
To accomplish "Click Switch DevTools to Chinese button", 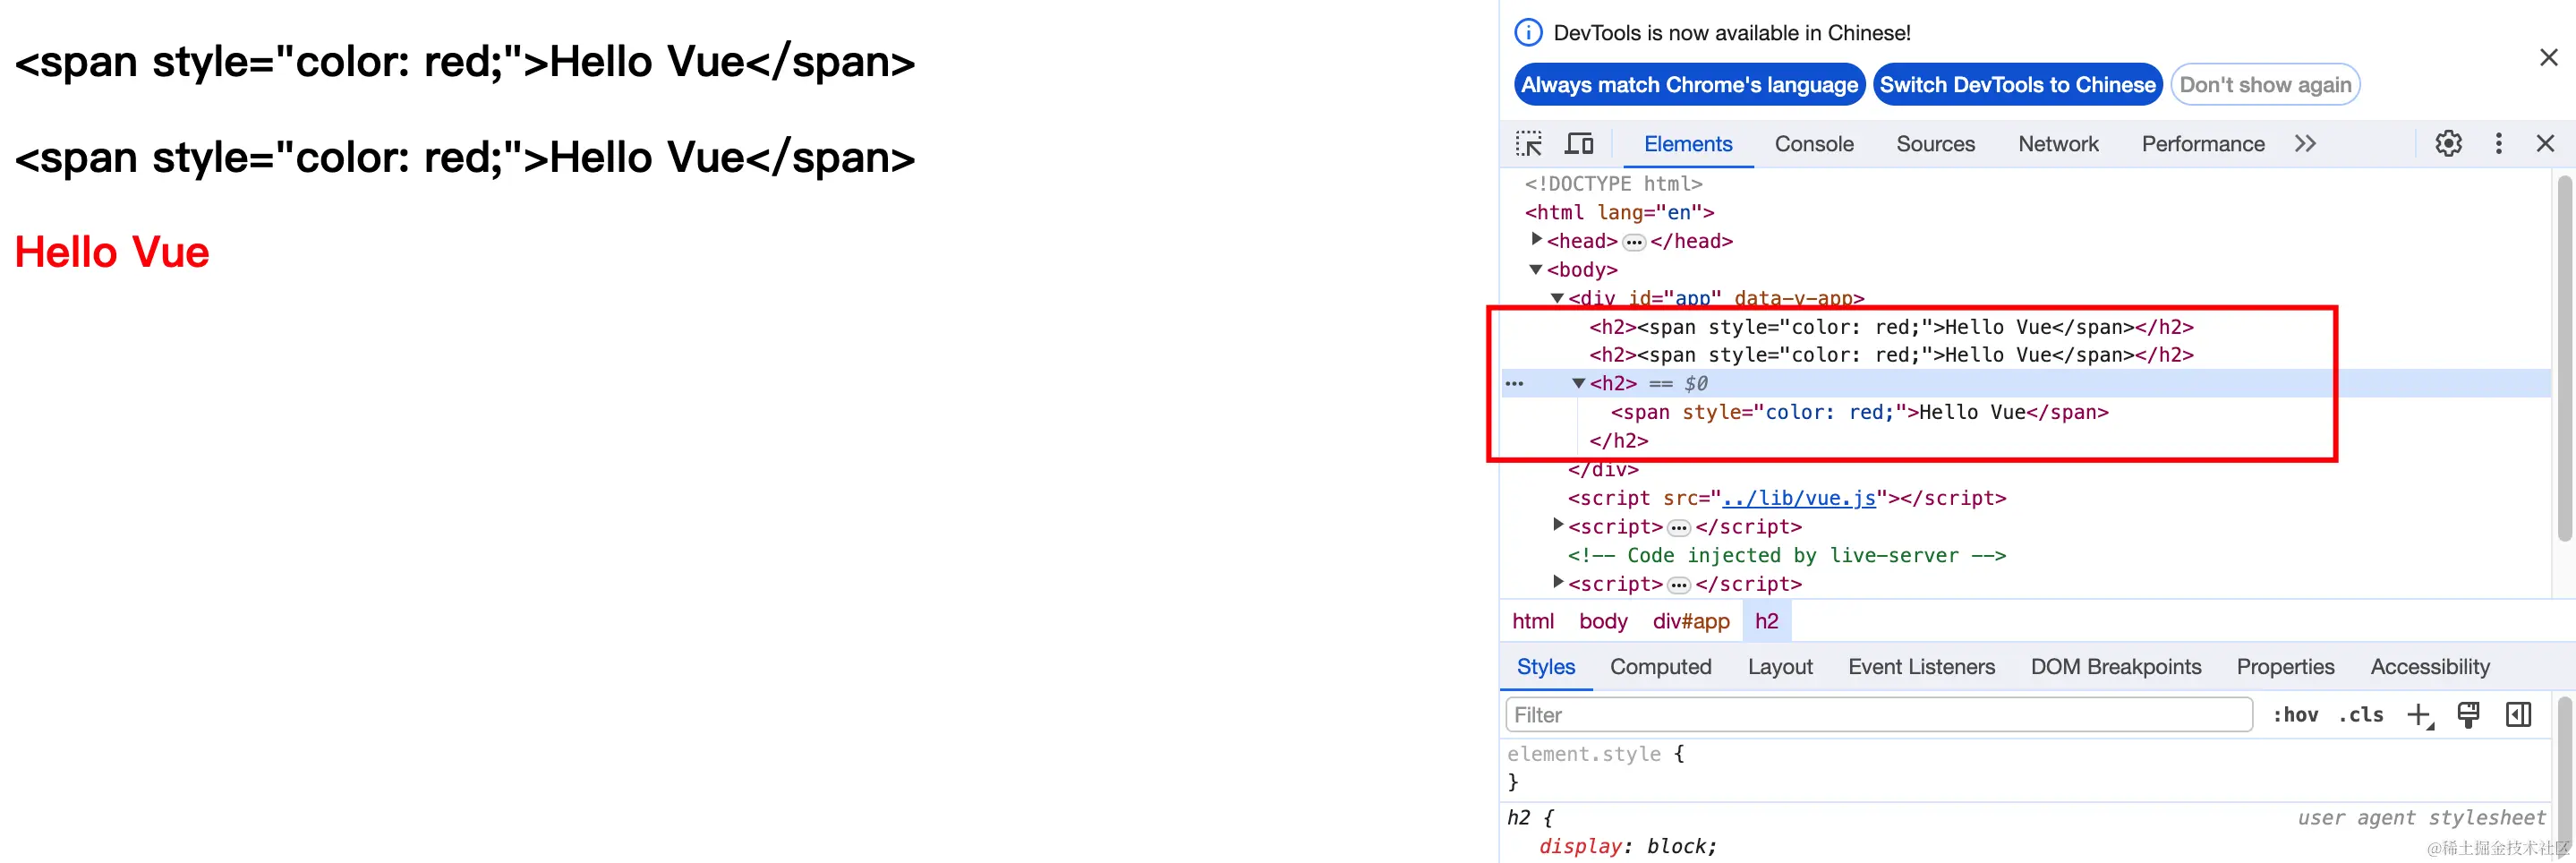I will 2017,85.
